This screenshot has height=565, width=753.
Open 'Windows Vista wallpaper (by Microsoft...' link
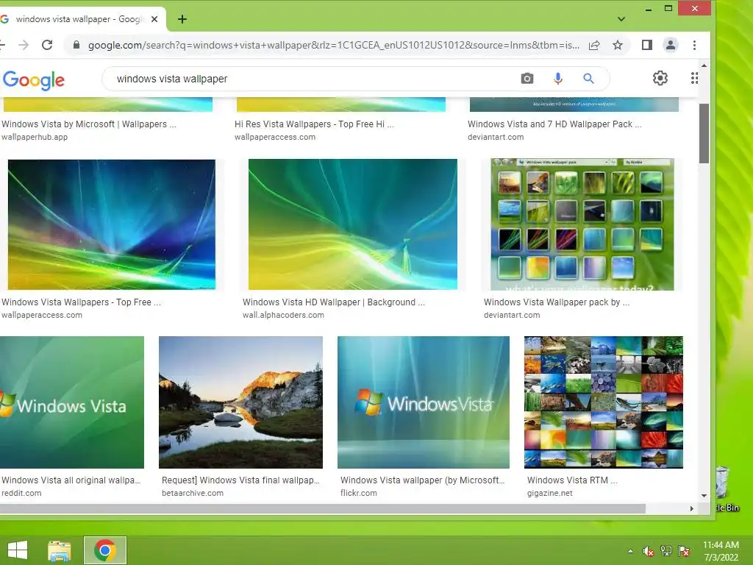pos(423,480)
